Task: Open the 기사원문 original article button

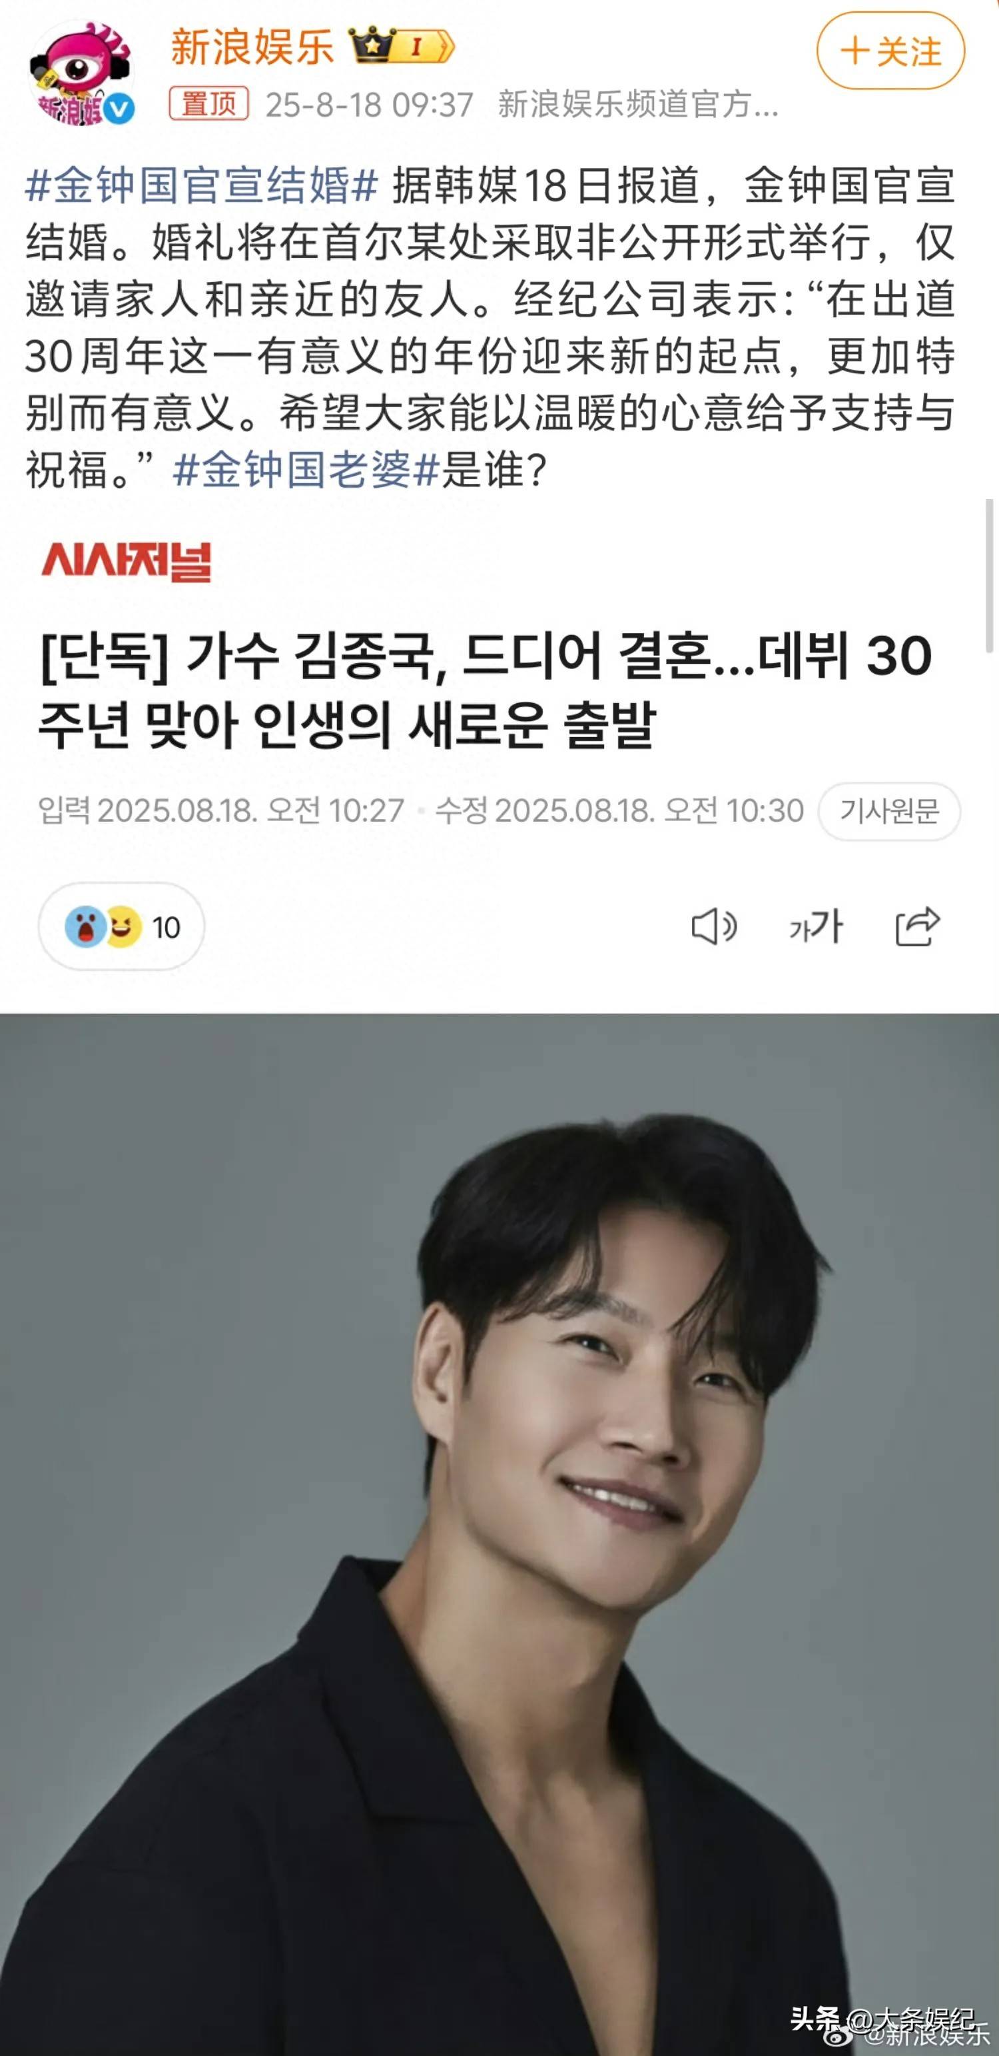Action: (x=889, y=811)
